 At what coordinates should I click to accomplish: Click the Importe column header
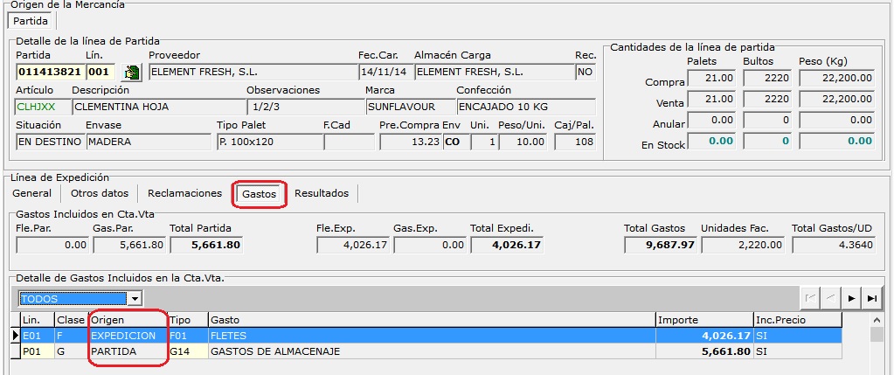click(x=703, y=320)
